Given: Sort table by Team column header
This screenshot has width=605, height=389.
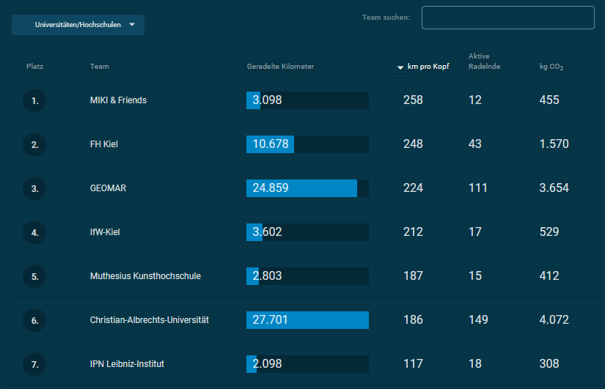Looking at the screenshot, I should pyautogui.click(x=100, y=67).
